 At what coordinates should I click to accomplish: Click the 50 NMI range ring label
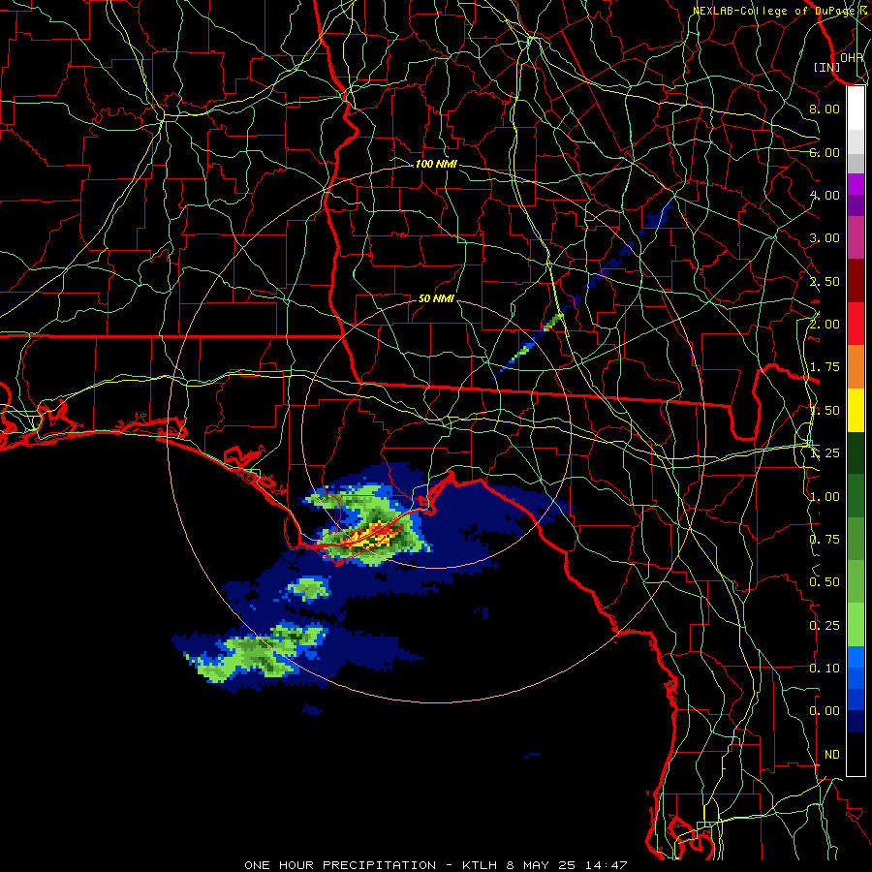coord(436,298)
